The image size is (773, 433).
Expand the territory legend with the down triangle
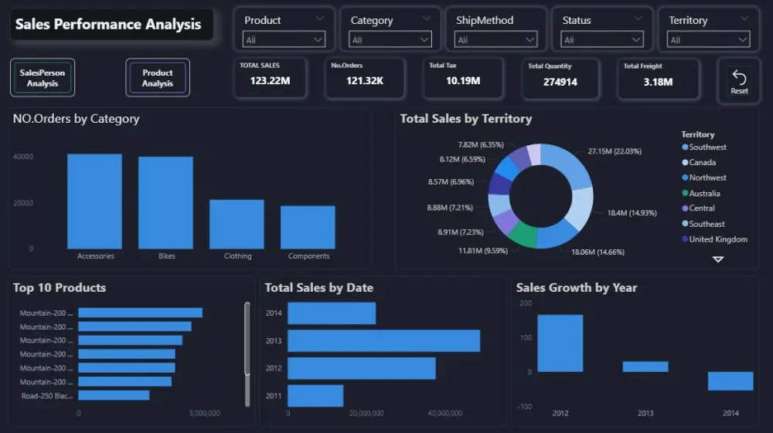pos(718,259)
